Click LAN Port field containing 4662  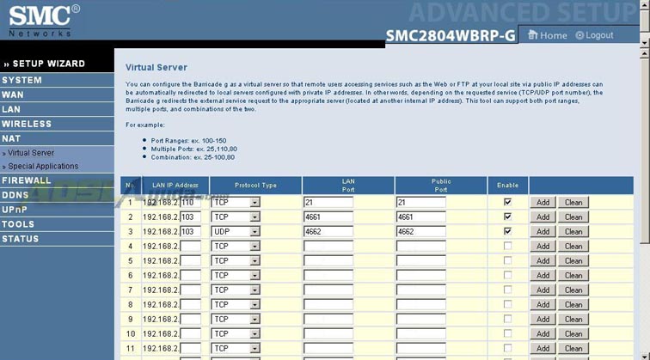[328, 232]
